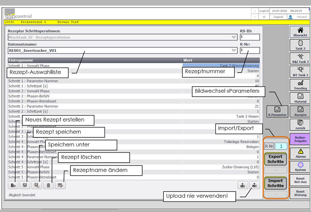This screenshot has height=212, width=311.
Task: Open the Material page
Action: click(x=300, y=98)
